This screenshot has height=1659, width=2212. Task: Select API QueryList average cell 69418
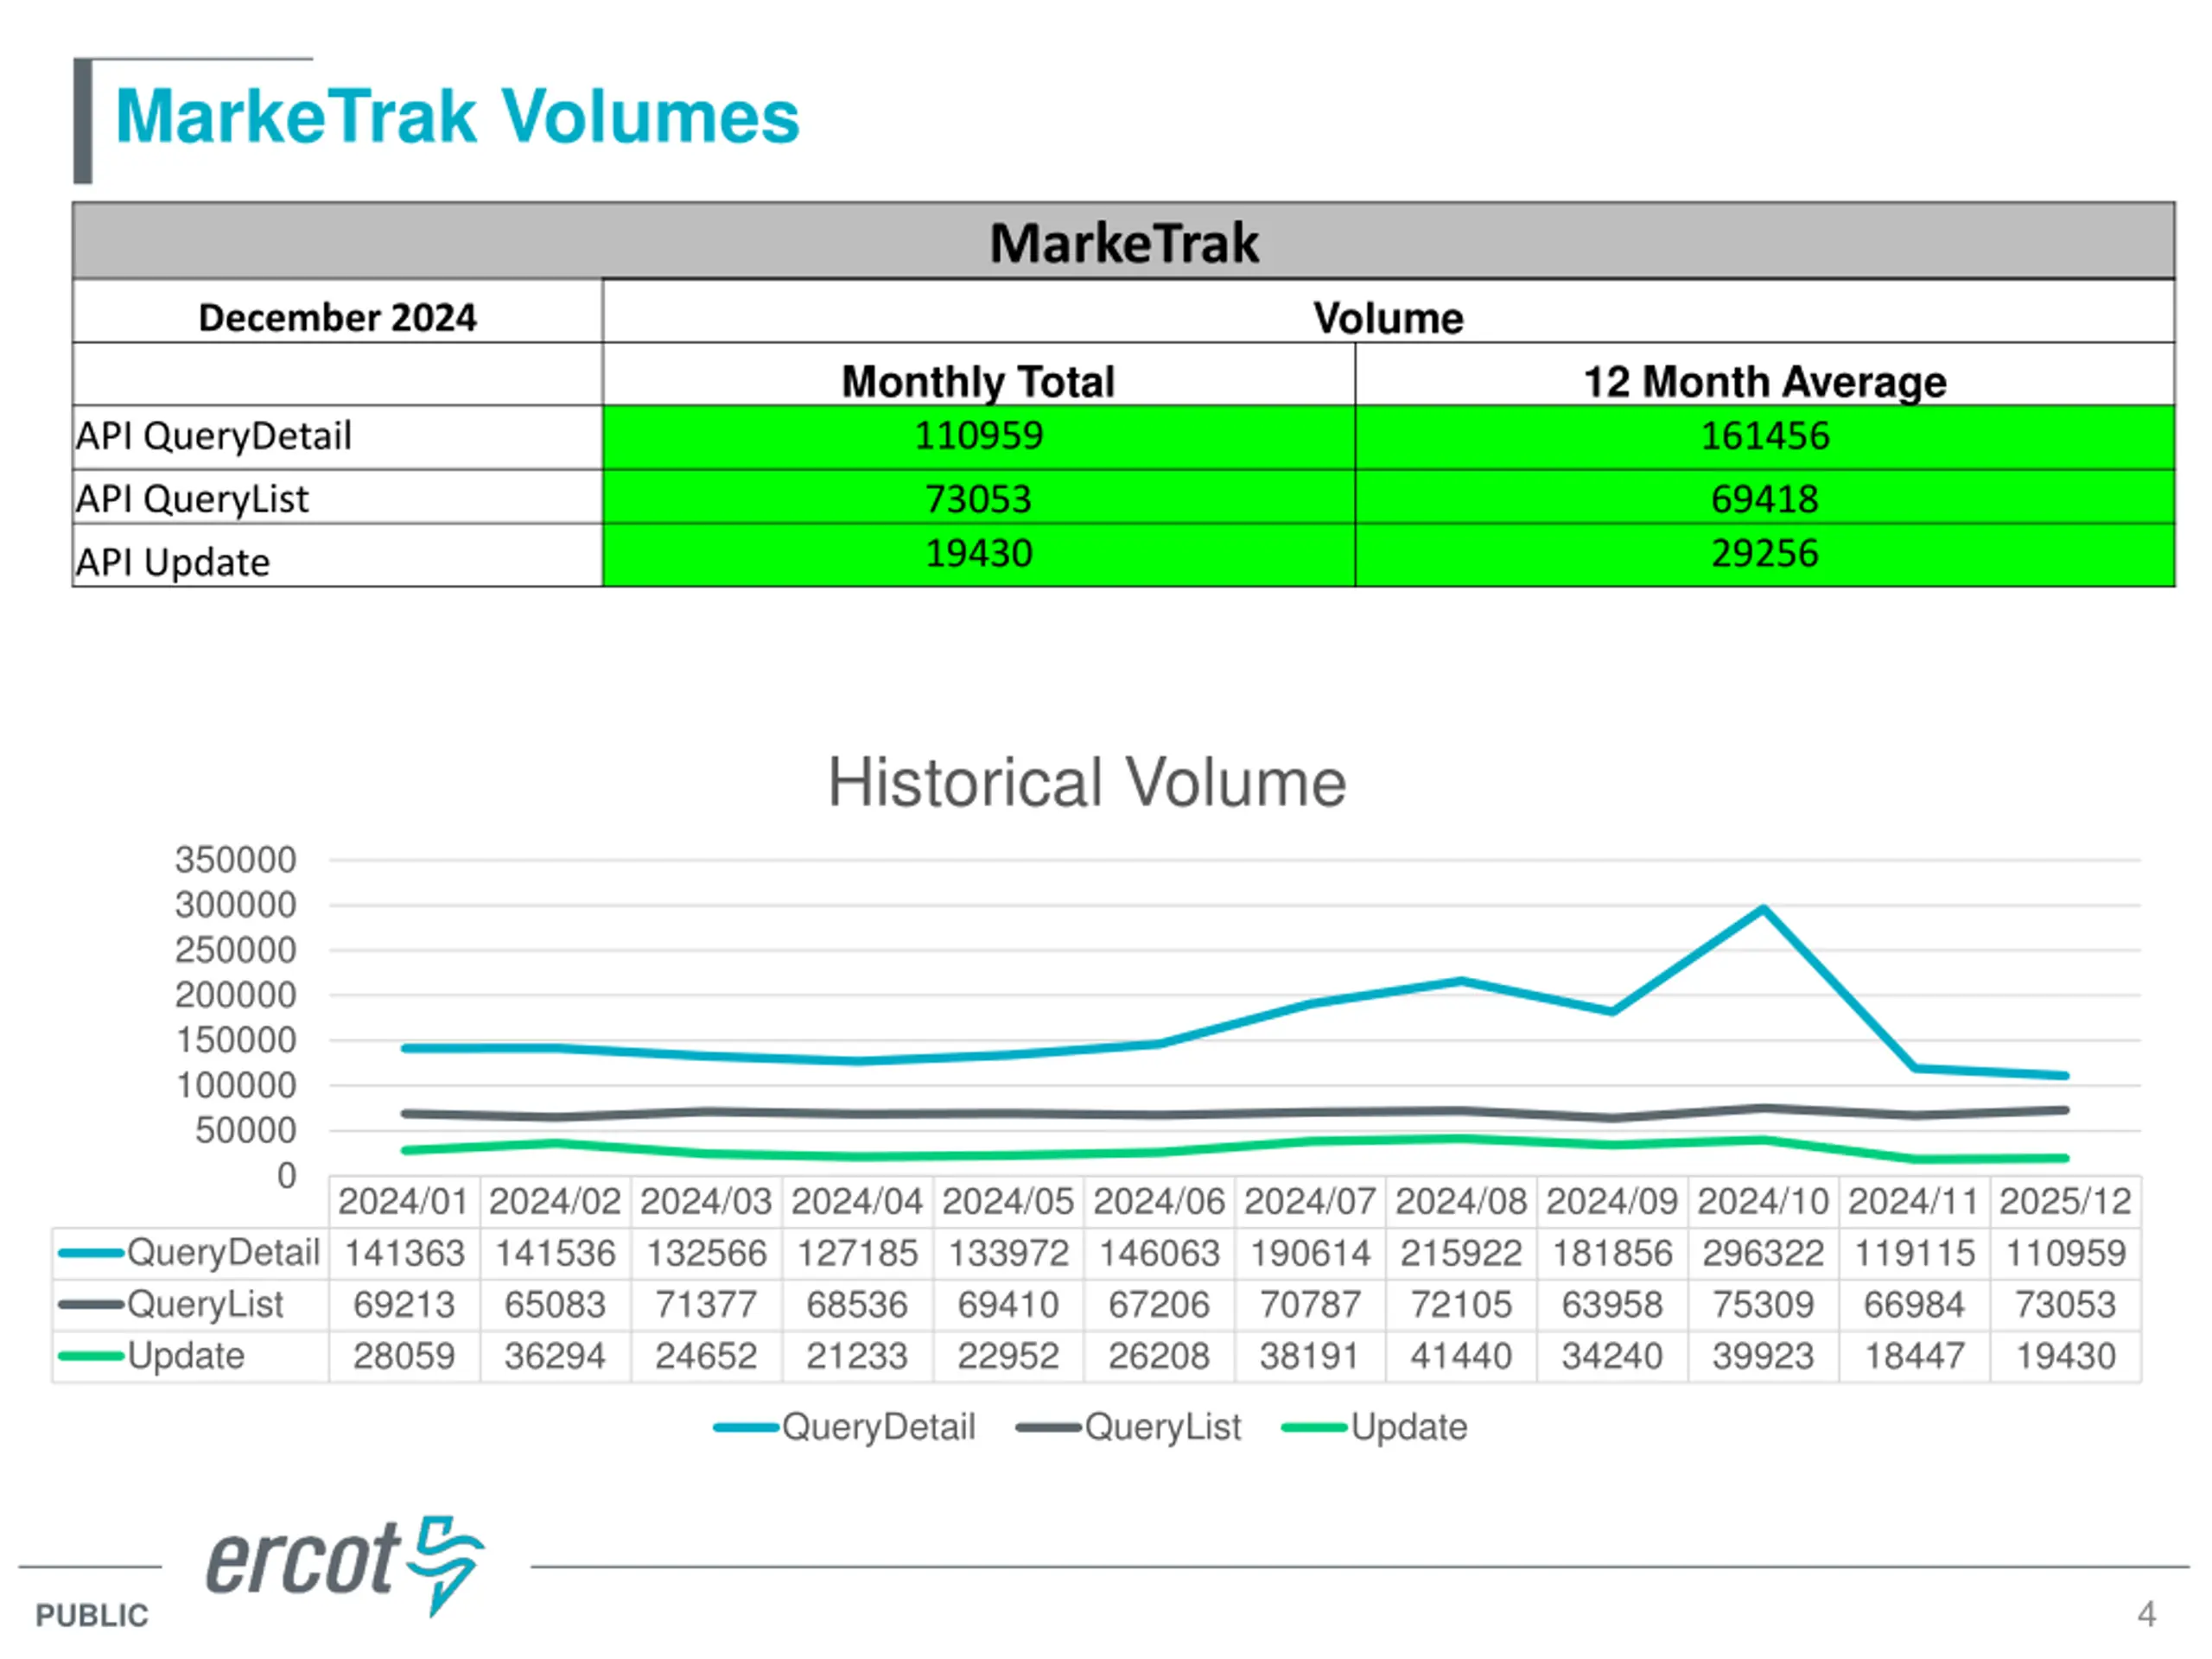click(x=1764, y=498)
